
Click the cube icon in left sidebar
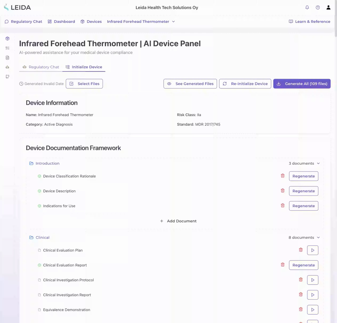(7, 39)
